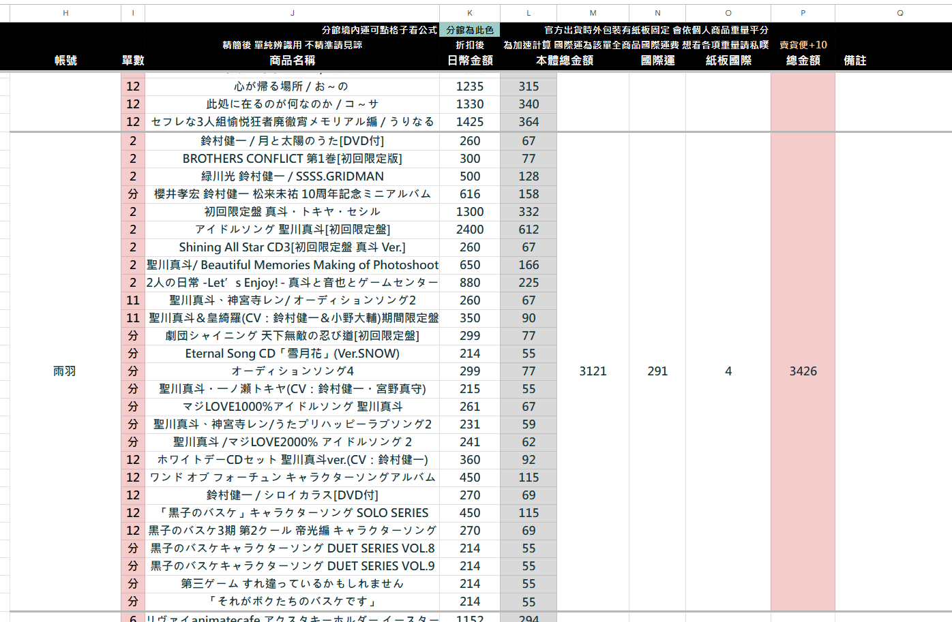Click the 賣貨便+10 orange text
Image resolution: width=952 pixels, height=622 pixels.
click(x=803, y=45)
